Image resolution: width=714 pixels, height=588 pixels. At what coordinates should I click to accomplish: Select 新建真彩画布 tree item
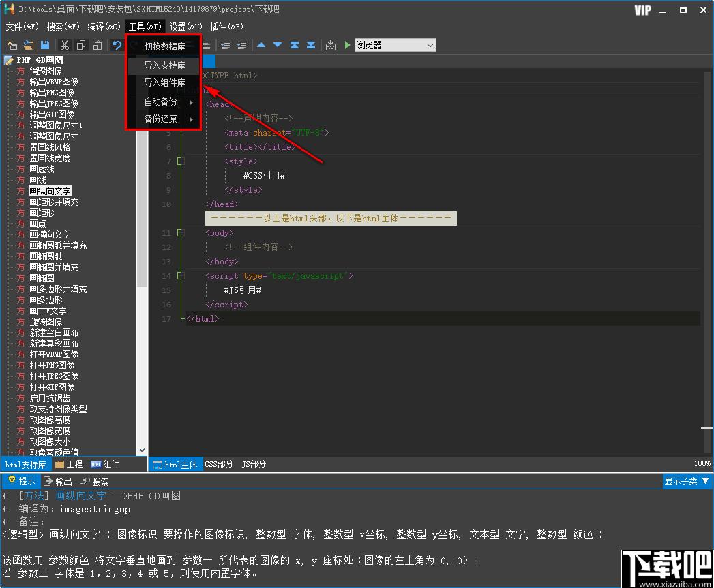coord(54,344)
